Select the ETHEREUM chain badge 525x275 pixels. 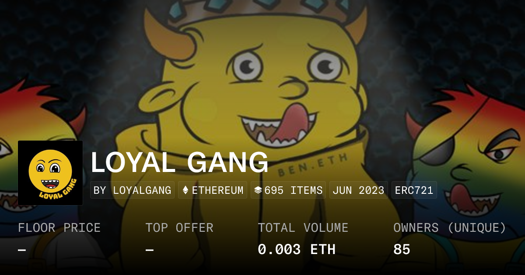tap(213, 190)
